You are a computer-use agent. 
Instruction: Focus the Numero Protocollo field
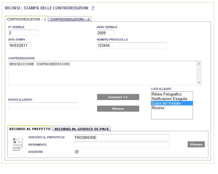tap(131, 45)
